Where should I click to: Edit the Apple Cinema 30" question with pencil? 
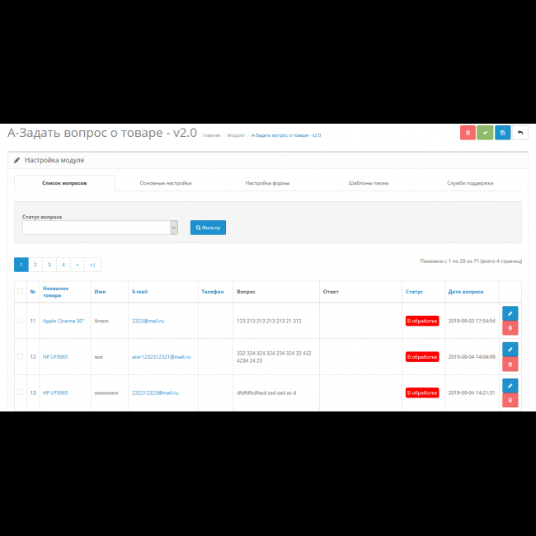pyautogui.click(x=510, y=313)
